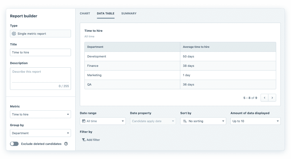This screenshot has height=159, width=291.
Task: Switch to the Chart tab
Action: pyautogui.click(x=85, y=14)
